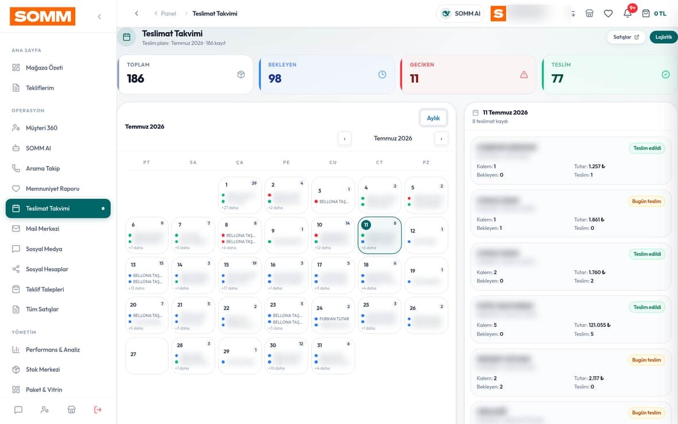
Task: Open Tekliflerim in the sidebar
Action: (x=58, y=88)
